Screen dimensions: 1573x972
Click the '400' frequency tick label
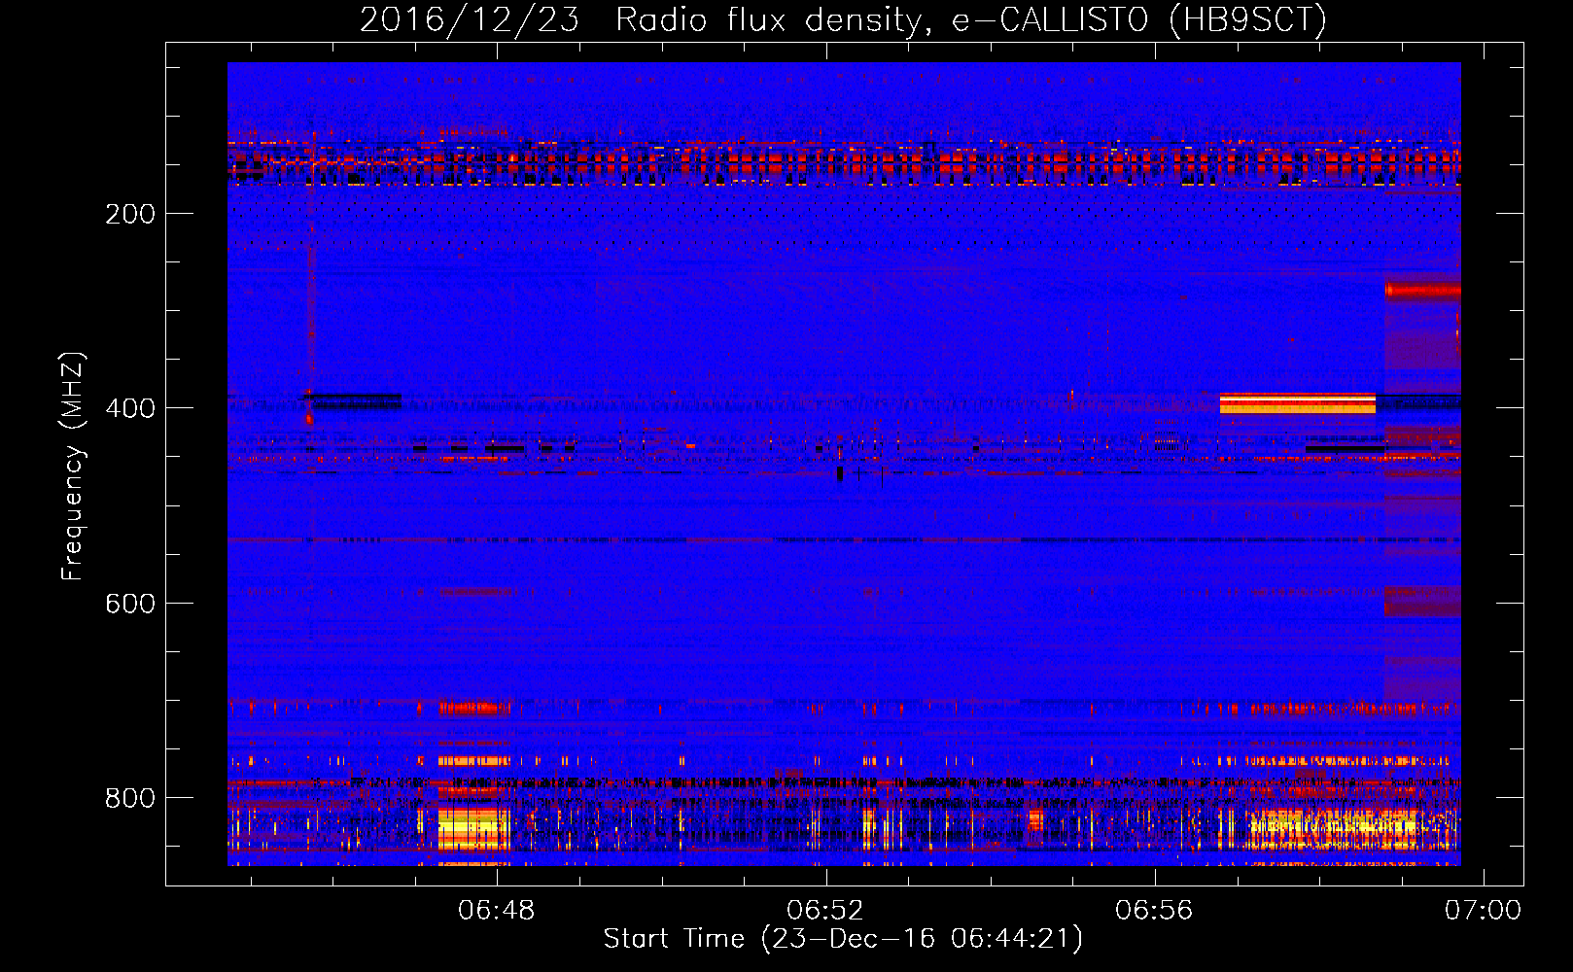tap(130, 408)
